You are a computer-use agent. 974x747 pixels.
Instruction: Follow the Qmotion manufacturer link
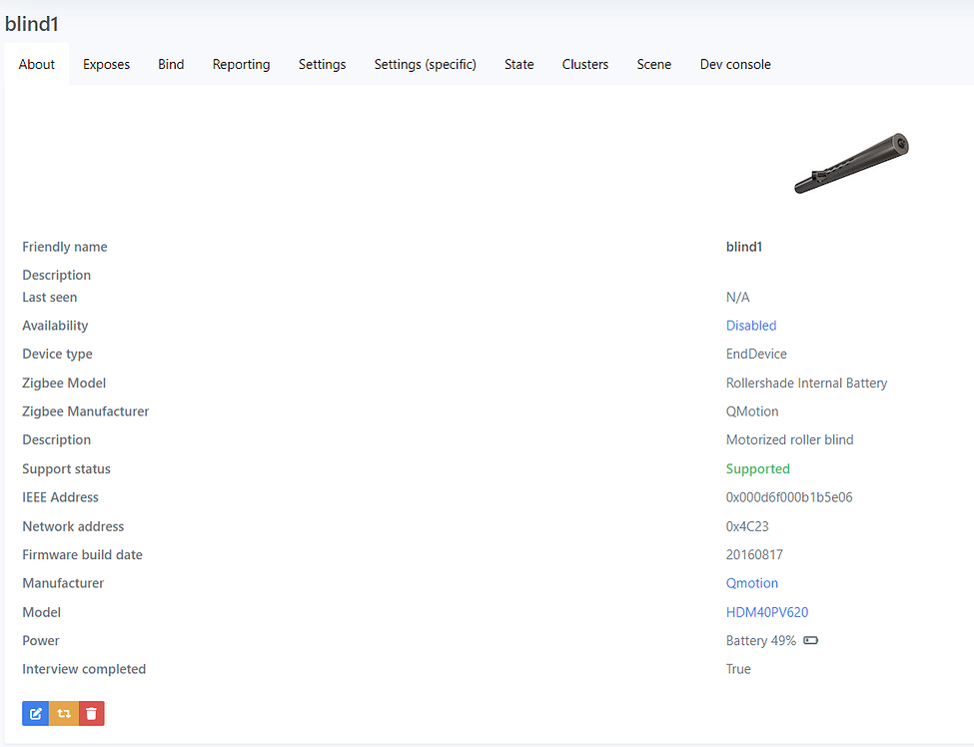(751, 583)
